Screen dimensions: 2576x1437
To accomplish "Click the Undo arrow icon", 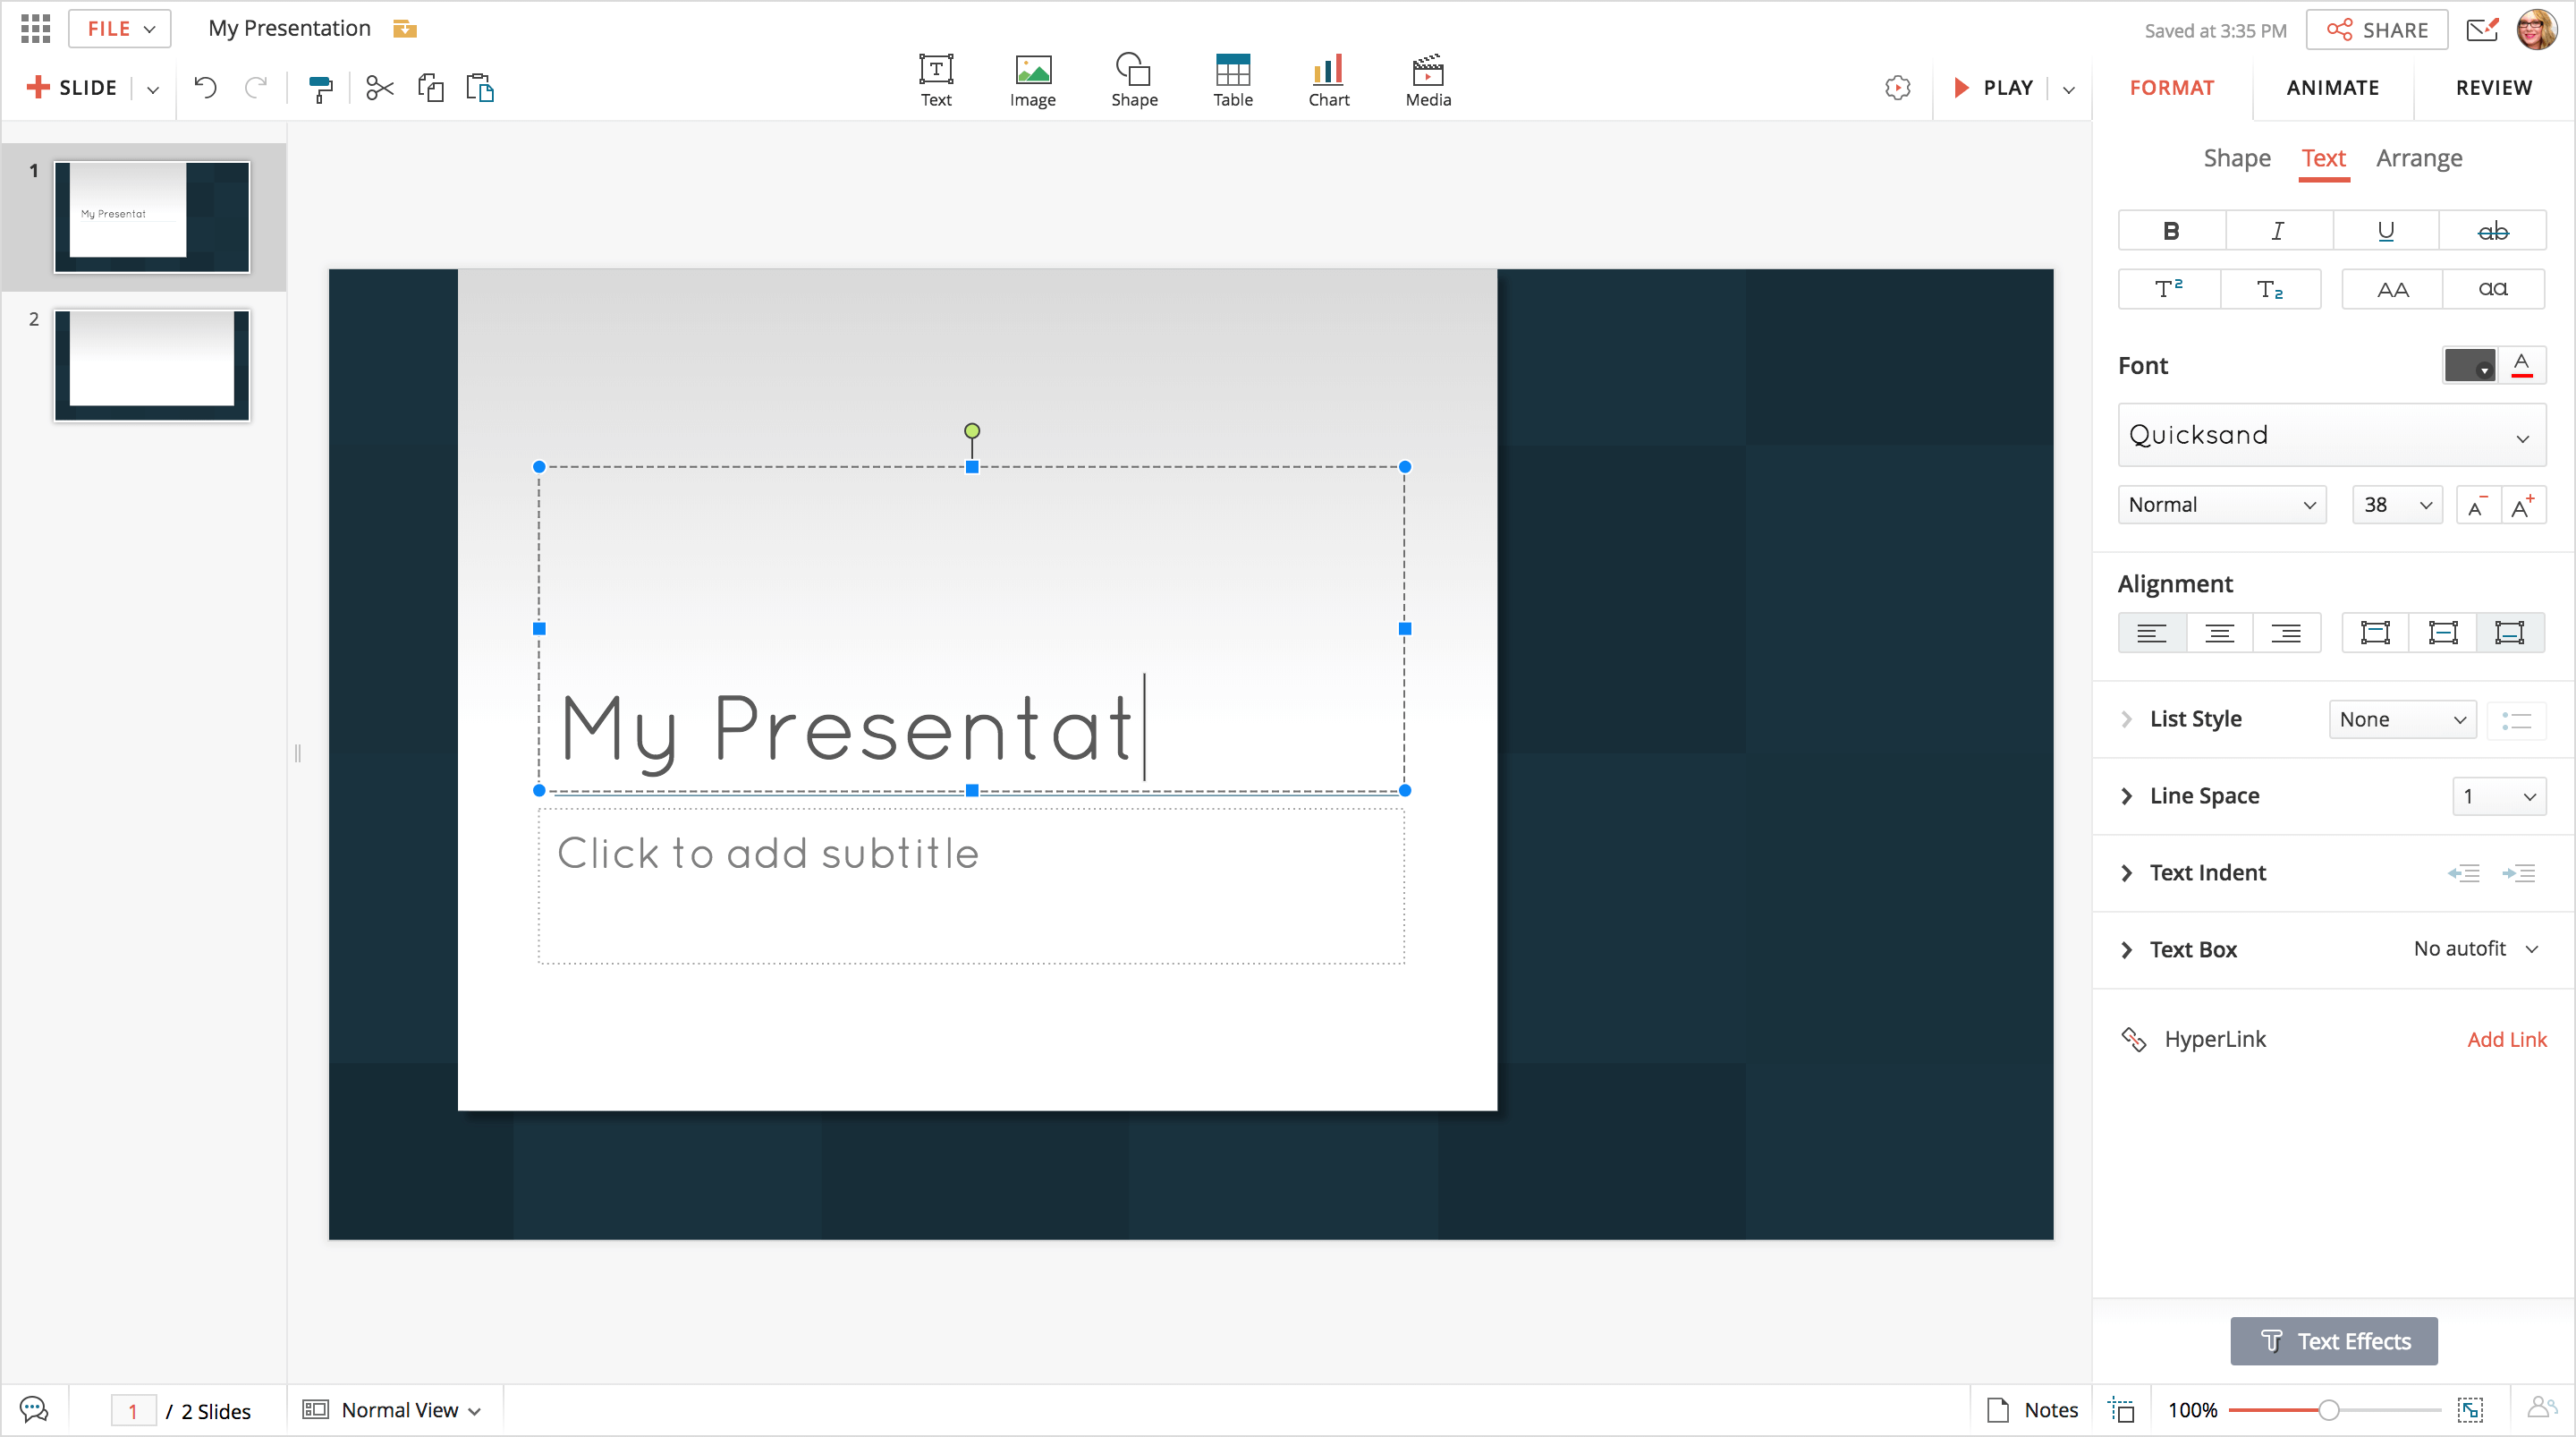I will [x=205, y=88].
